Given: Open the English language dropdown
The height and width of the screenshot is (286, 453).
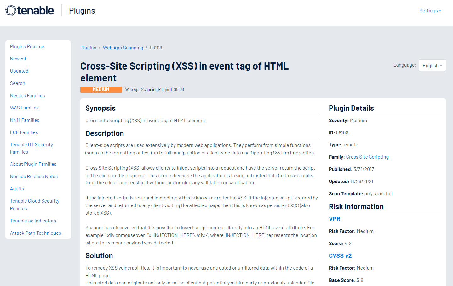Looking at the screenshot, I should (x=432, y=65).
